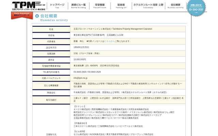
Task: Click the 三幸エステート株式会社 brokerage line
Action: click(108, 126)
